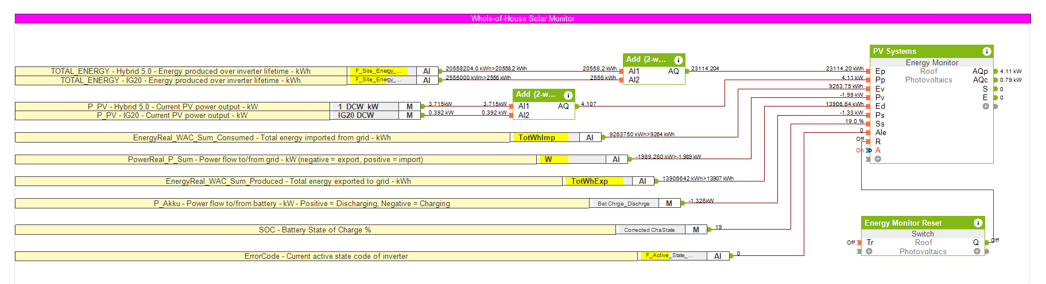Click the Ed input connector on PV Systems
This screenshot has width=1046, height=284.
click(x=868, y=107)
